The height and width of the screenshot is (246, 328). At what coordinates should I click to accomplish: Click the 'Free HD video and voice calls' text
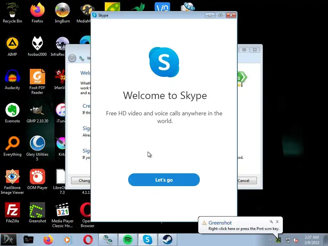pyautogui.click(x=164, y=117)
